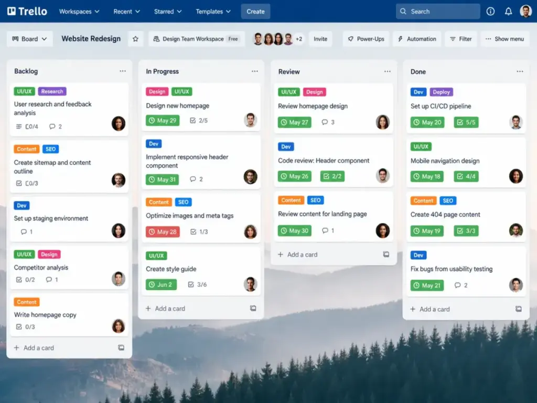The height and width of the screenshot is (403, 537).
Task: Click template icon at bottom of Backlog list
Action: point(121,347)
